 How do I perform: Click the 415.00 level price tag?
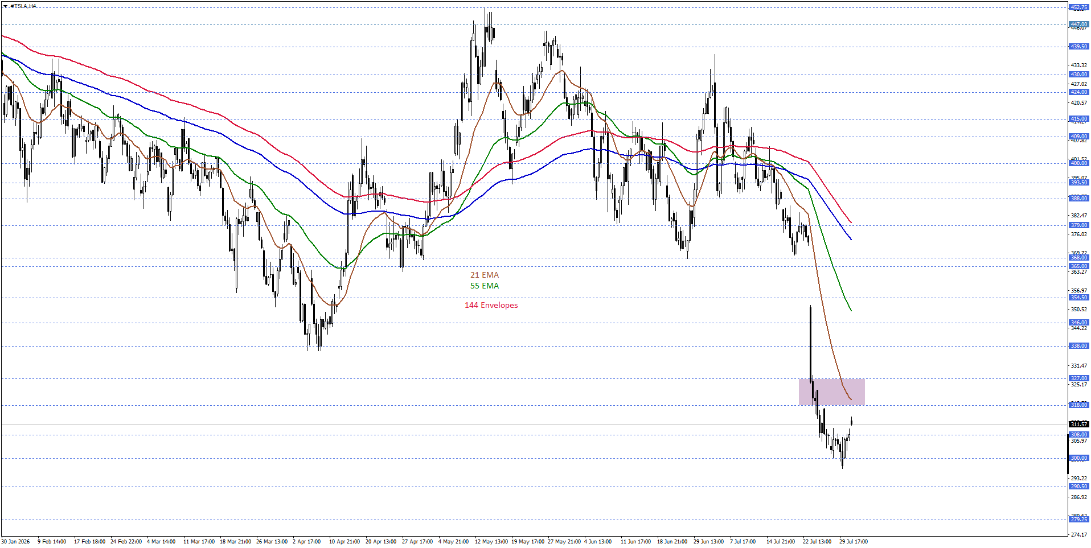pos(1078,119)
